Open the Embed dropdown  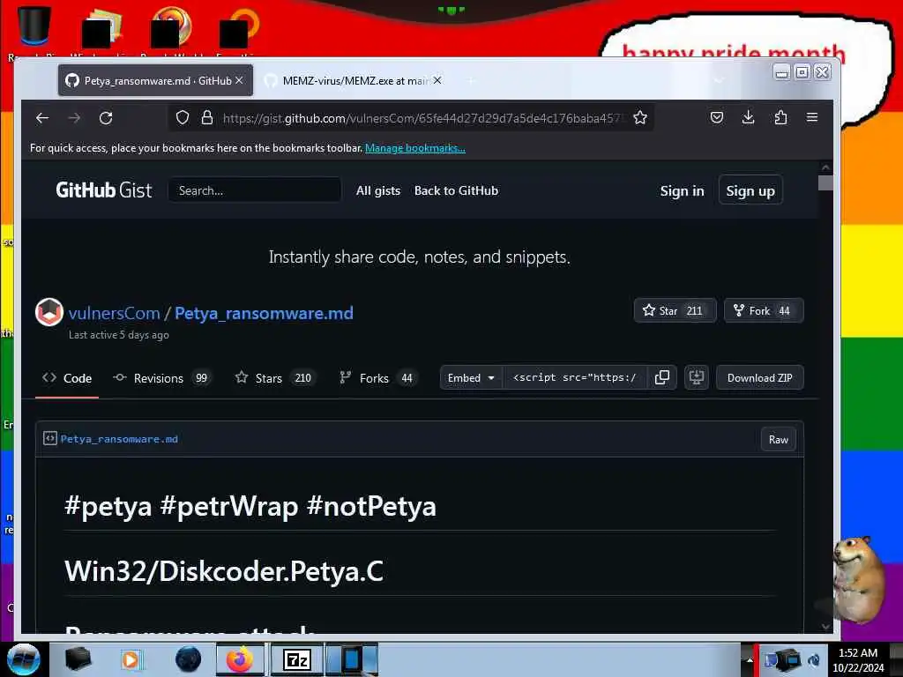[471, 377]
